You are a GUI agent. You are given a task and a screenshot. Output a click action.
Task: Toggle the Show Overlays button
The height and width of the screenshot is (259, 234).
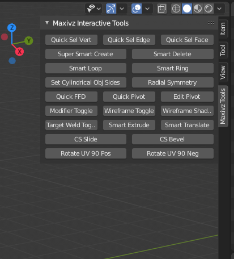pyautogui.click(x=137, y=9)
